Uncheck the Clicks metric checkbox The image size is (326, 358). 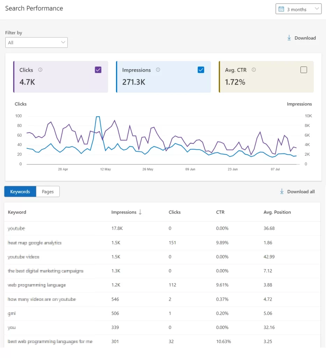point(98,70)
